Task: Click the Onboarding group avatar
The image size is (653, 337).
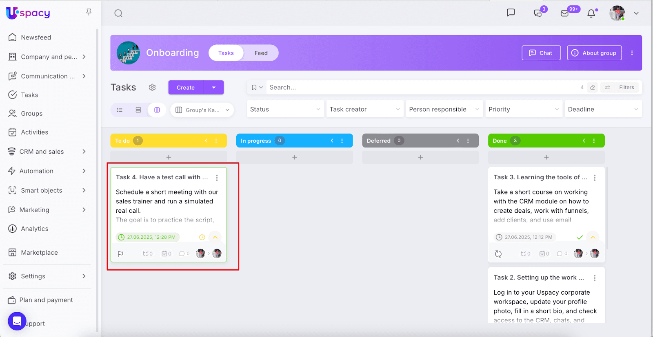Action: pyautogui.click(x=128, y=53)
